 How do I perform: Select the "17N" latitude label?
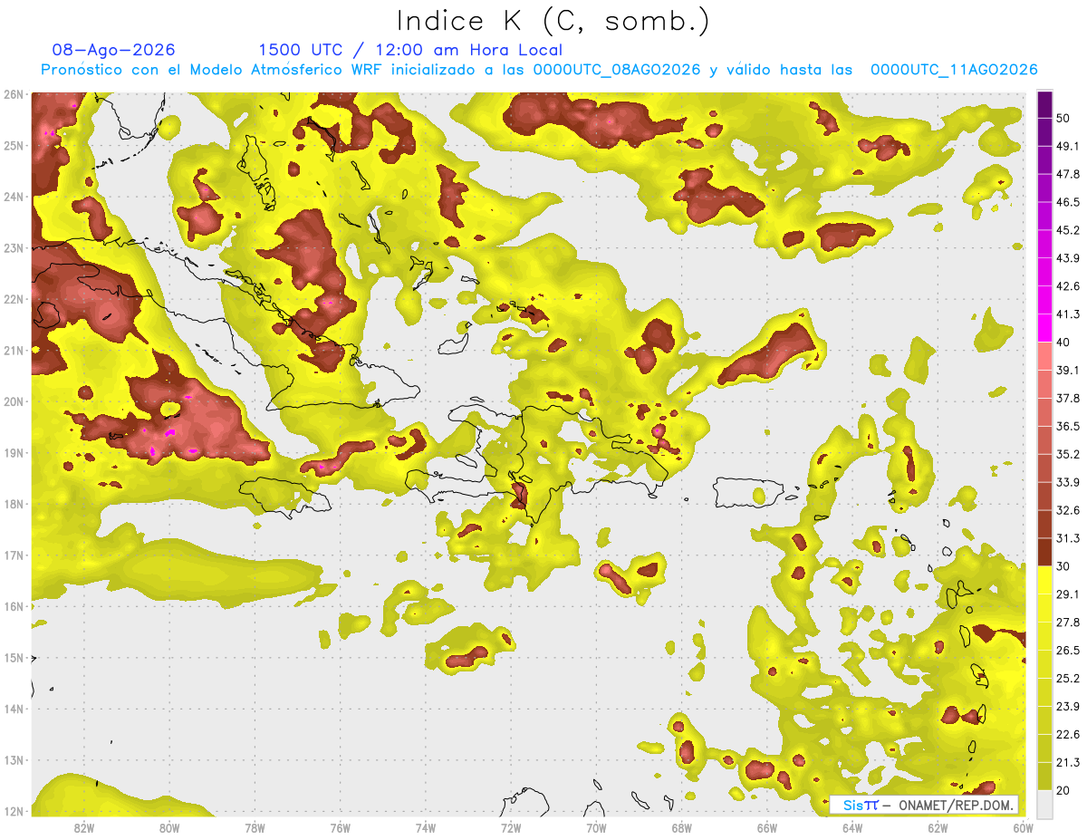pos(13,555)
